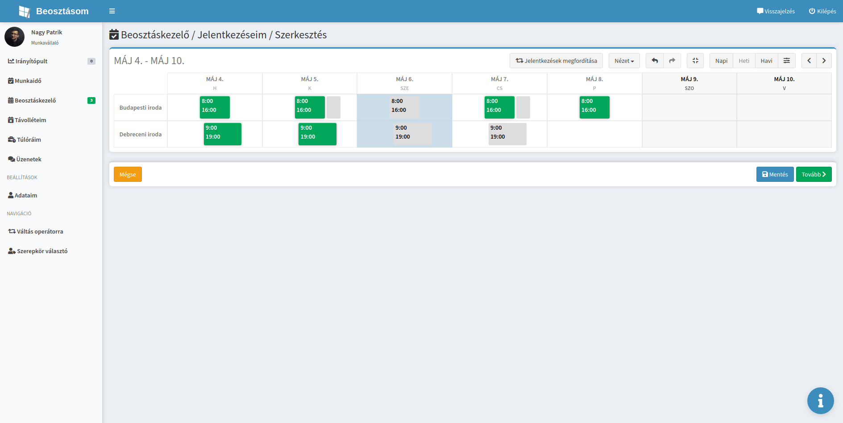This screenshot has width=843, height=423.
Task: Click the green Tovább button
Action: [x=814, y=174]
